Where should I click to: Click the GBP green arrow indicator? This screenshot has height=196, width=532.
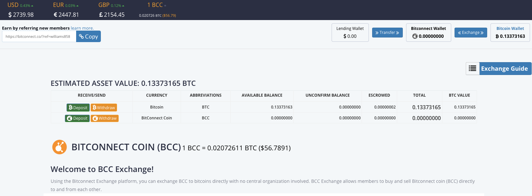click(x=123, y=6)
